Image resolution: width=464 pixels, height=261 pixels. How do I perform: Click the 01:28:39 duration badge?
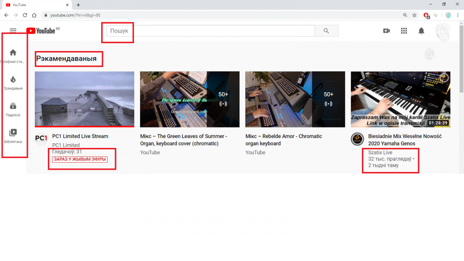coord(438,123)
